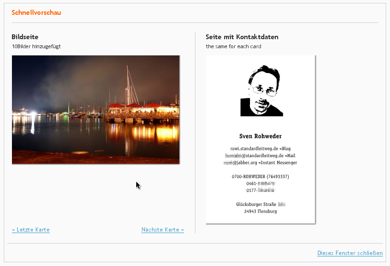The height and width of the screenshot is (266, 390).
Task: Click the red-roofed pier in the photo
Action: (x=143, y=113)
